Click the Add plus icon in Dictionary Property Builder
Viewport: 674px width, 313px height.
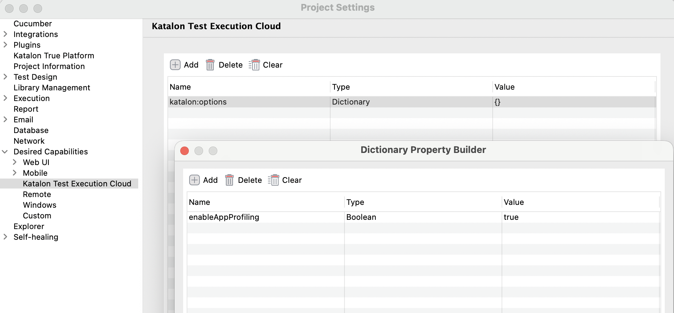[194, 180]
